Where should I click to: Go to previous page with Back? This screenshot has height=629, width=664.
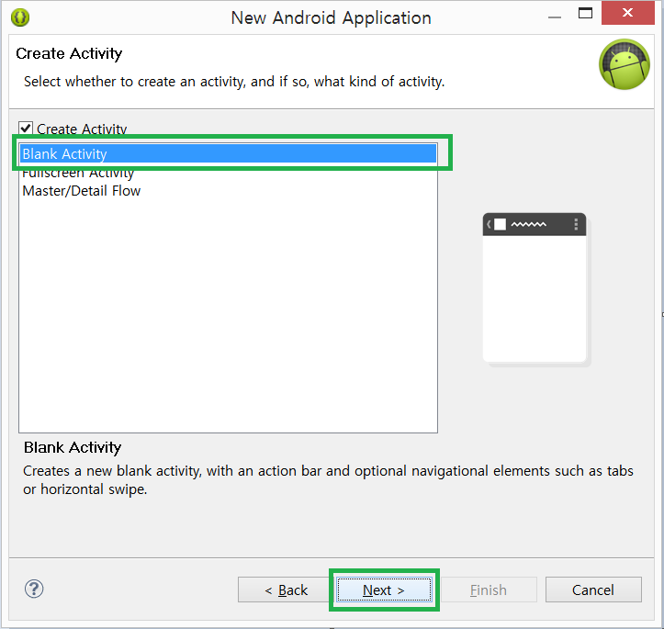coord(284,590)
